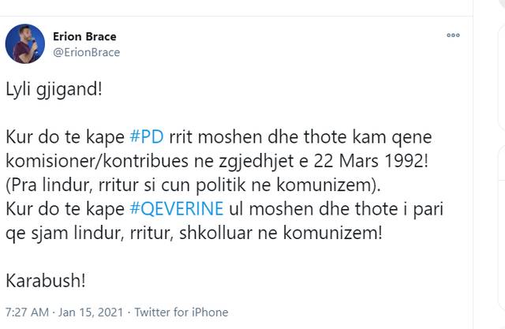The height and width of the screenshot is (329, 505).
Task: Visit the @ErionBrace handle profile
Action: pos(86,53)
